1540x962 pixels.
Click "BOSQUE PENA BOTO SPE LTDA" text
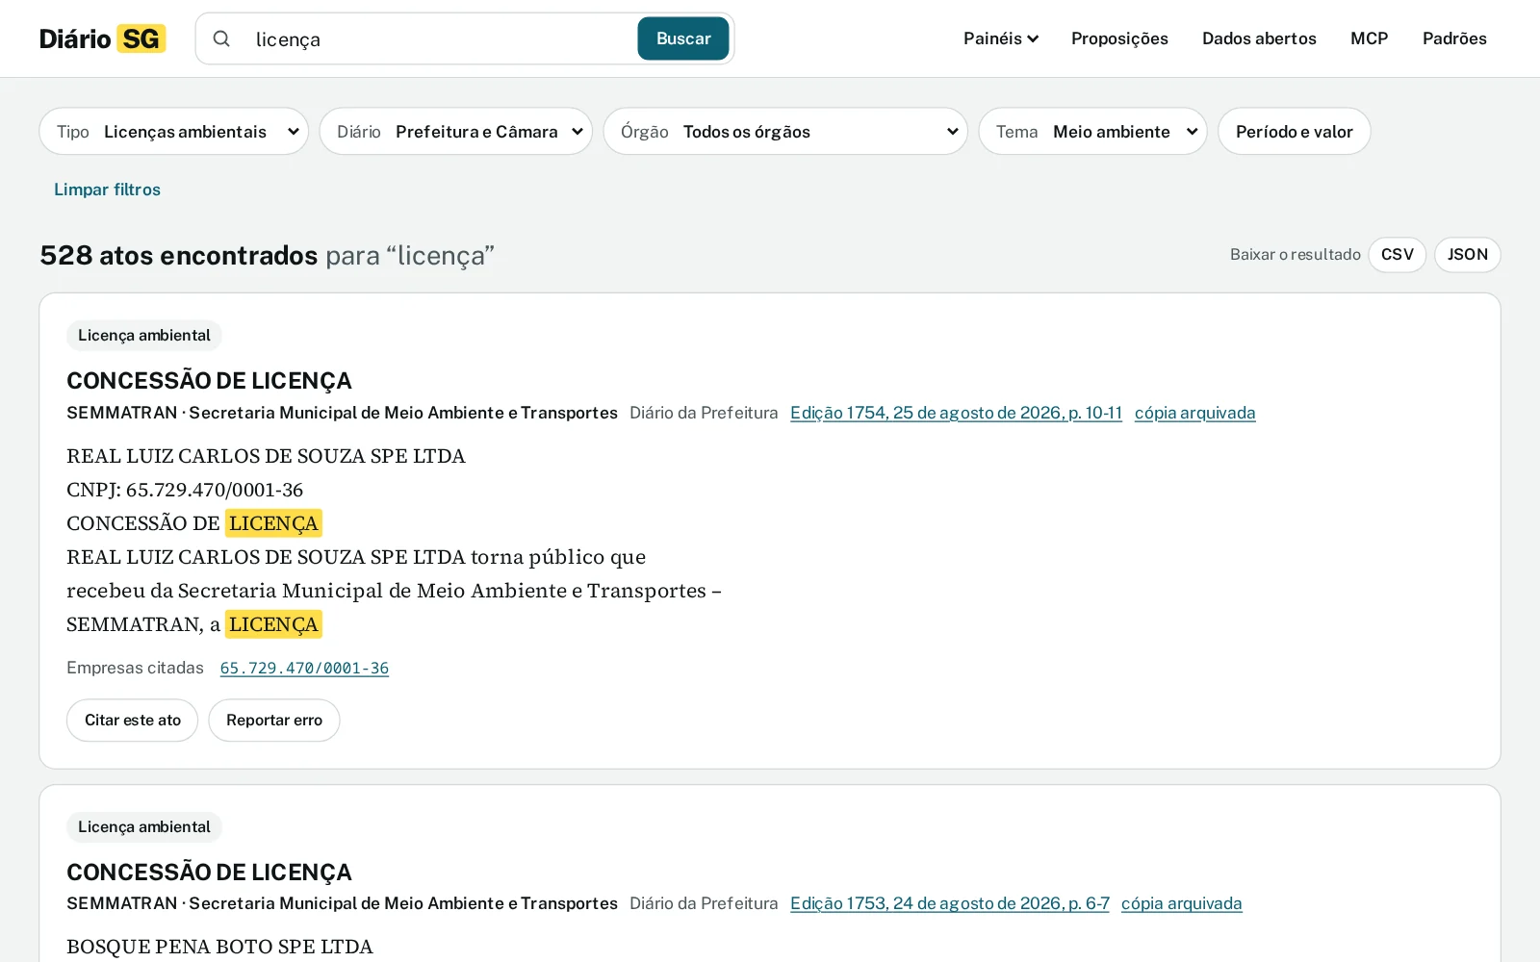[219, 947]
